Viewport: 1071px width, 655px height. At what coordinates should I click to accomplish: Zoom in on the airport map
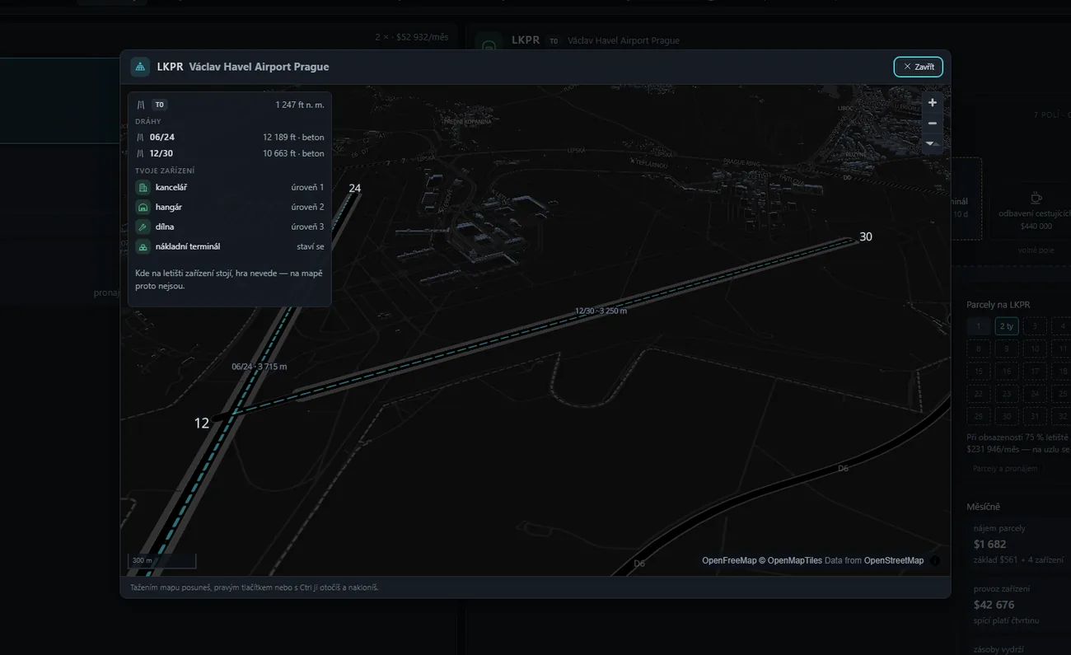pyautogui.click(x=932, y=103)
